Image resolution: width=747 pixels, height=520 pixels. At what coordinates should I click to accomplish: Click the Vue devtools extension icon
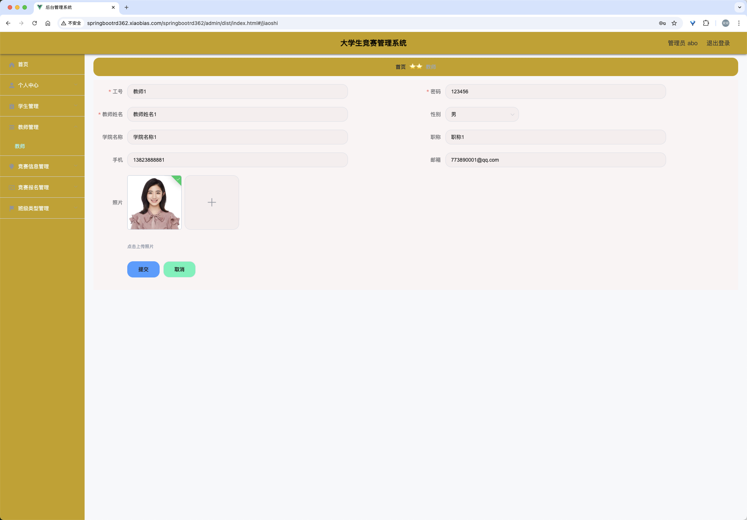point(693,23)
